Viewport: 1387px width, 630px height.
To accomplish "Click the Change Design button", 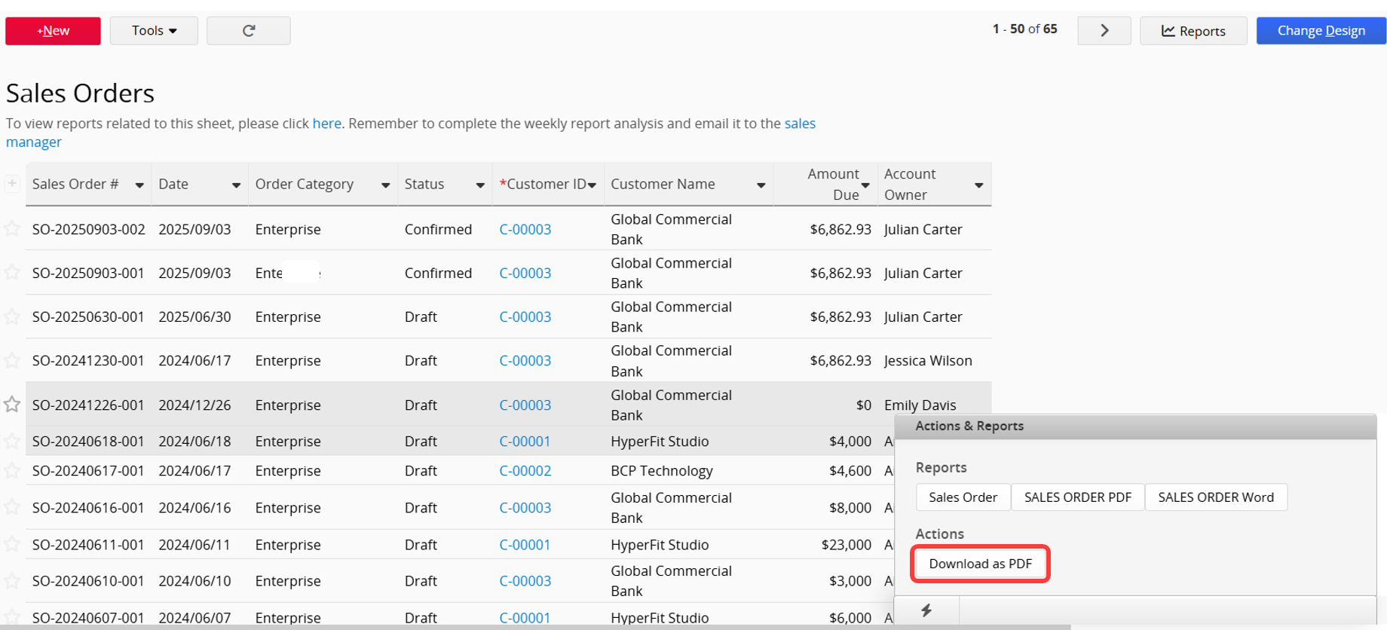I will (x=1321, y=31).
